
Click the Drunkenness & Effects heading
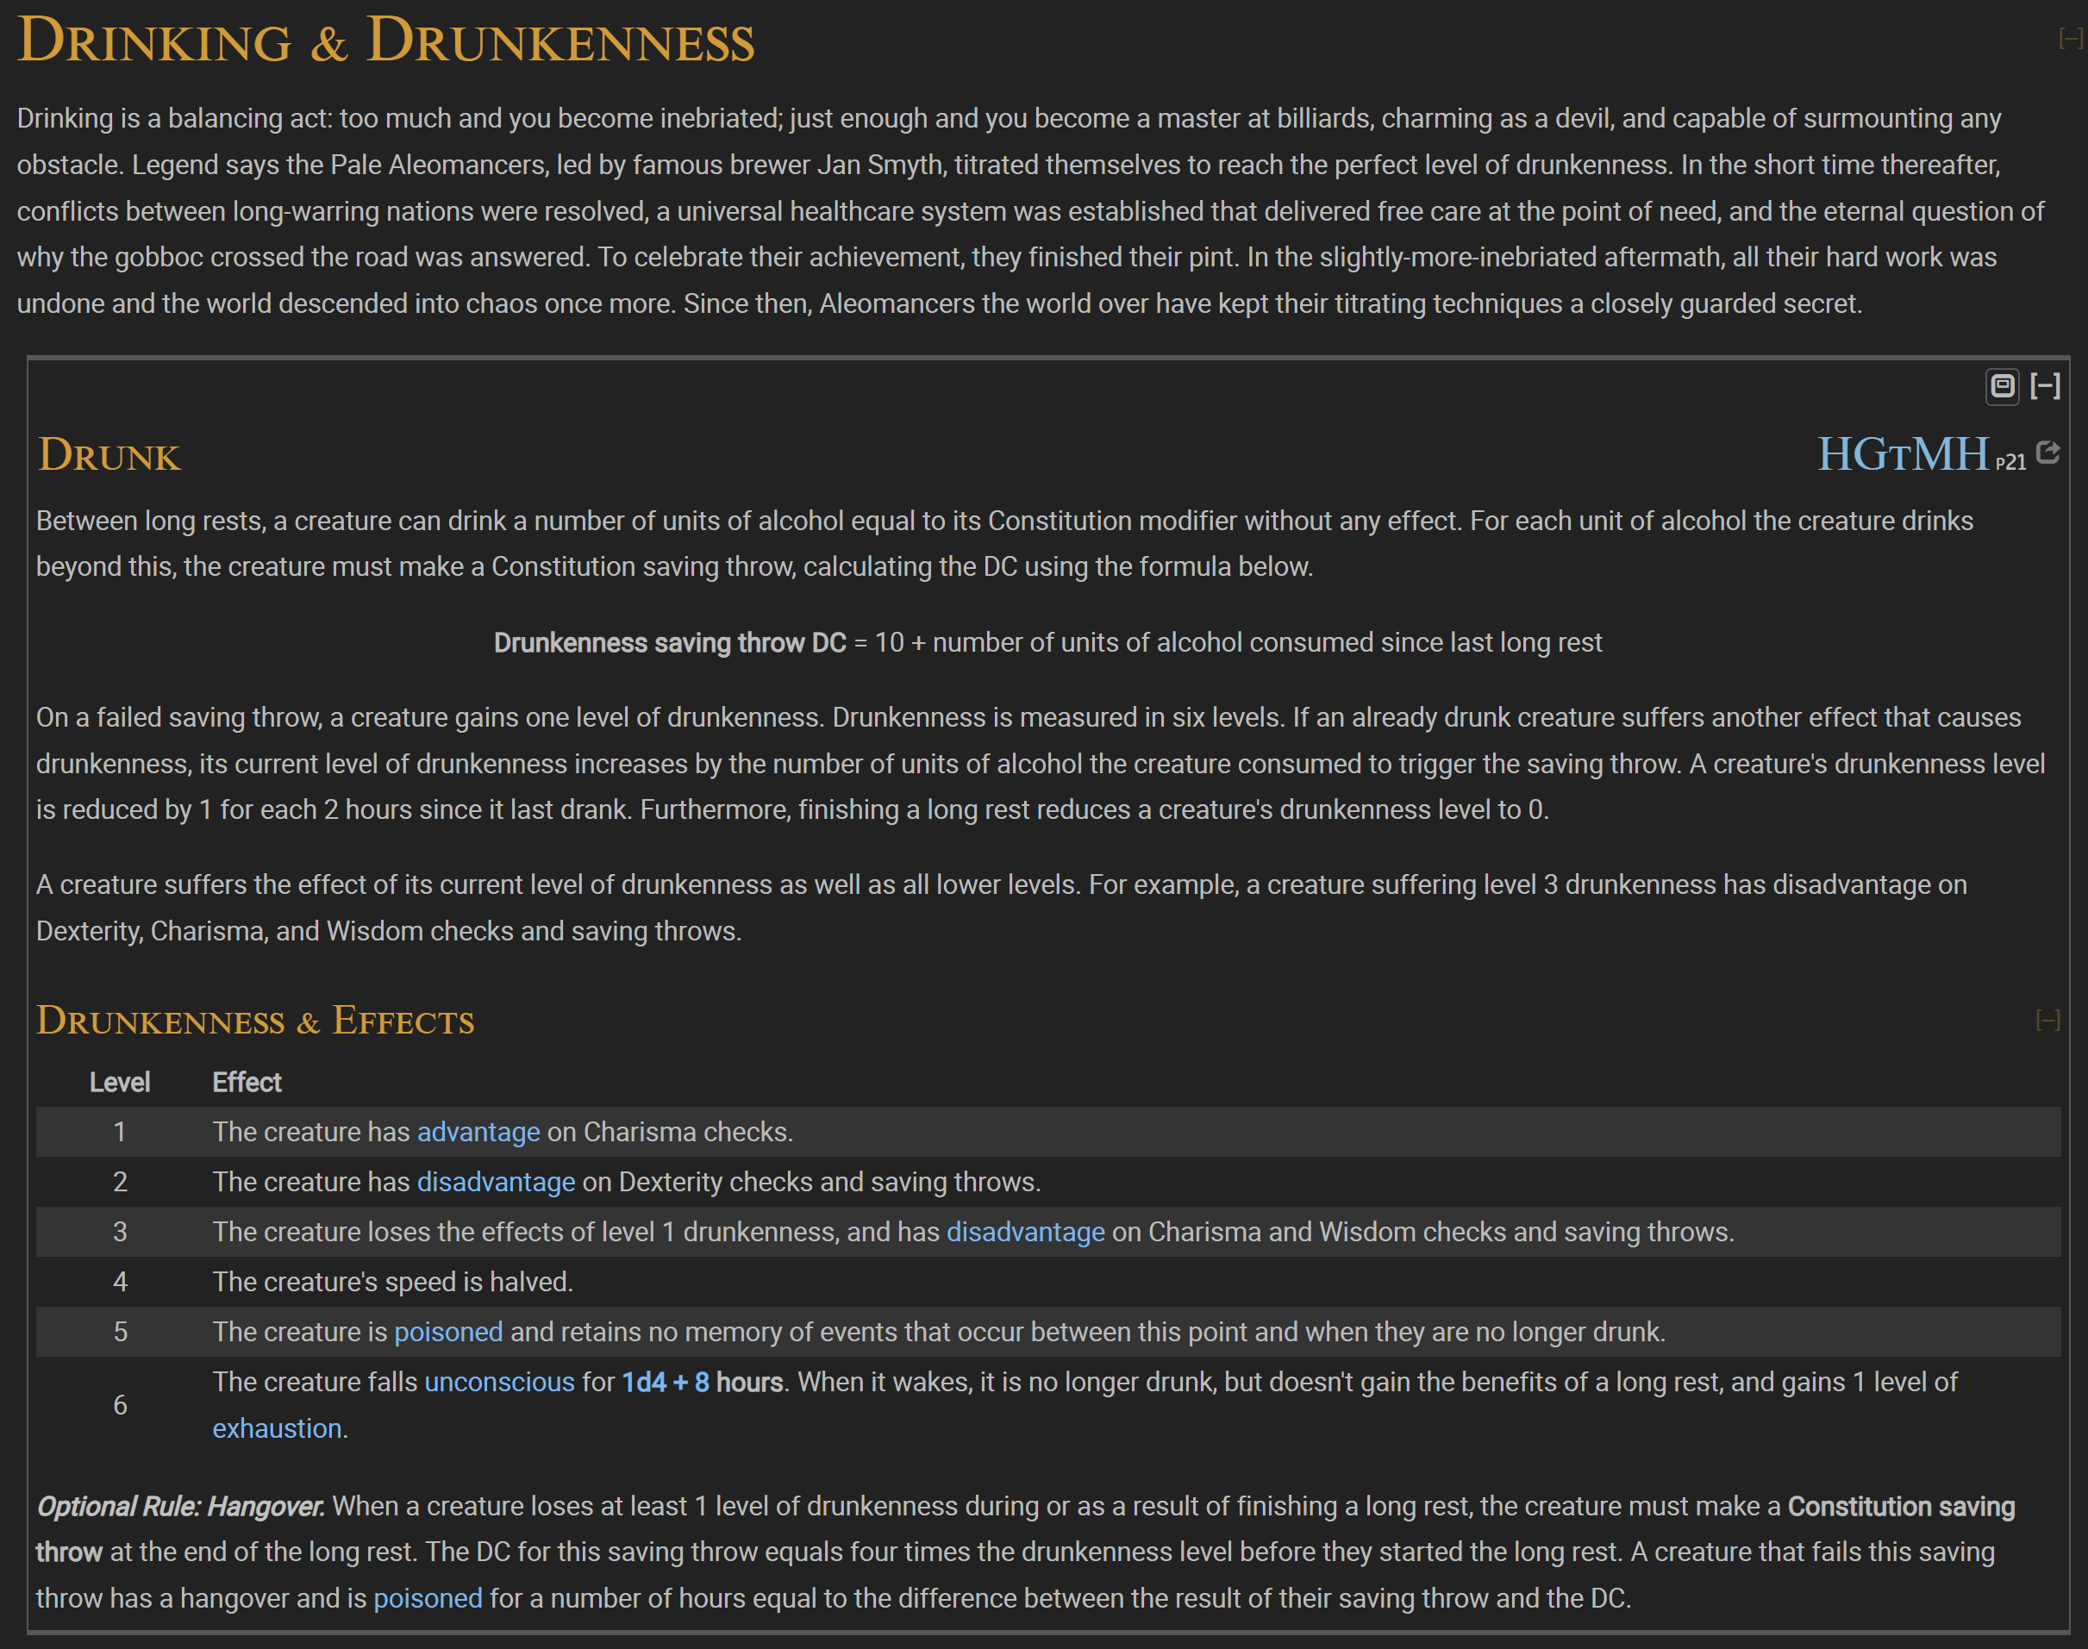coord(256,1021)
